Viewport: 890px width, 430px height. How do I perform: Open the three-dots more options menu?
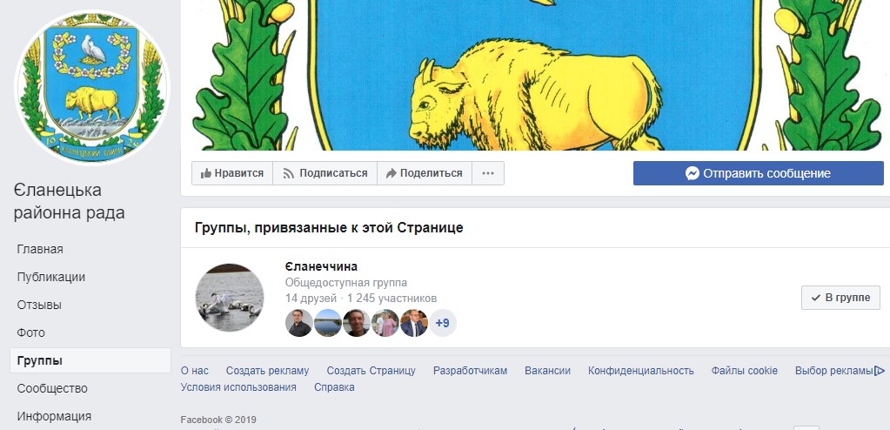tap(488, 173)
